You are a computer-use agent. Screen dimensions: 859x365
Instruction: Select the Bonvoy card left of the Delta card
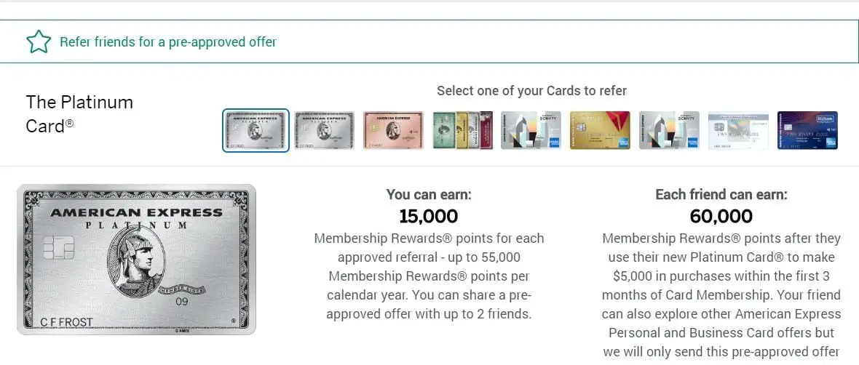tap(531, 130)
